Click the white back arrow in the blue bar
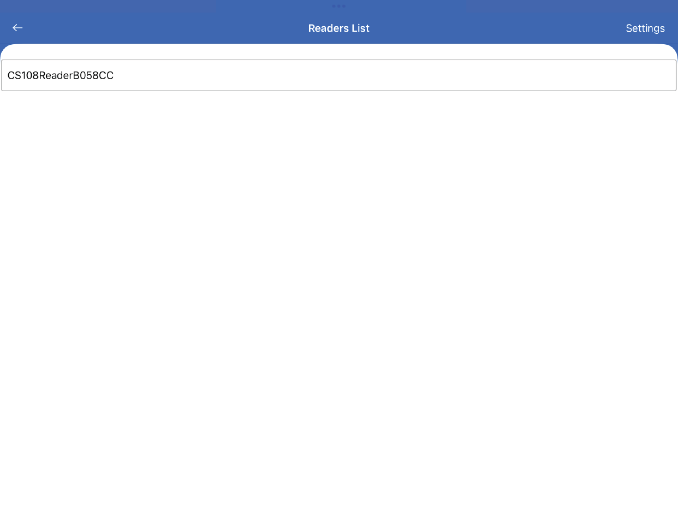The height and width of the screenshot is (510, 678). (17, 28)
